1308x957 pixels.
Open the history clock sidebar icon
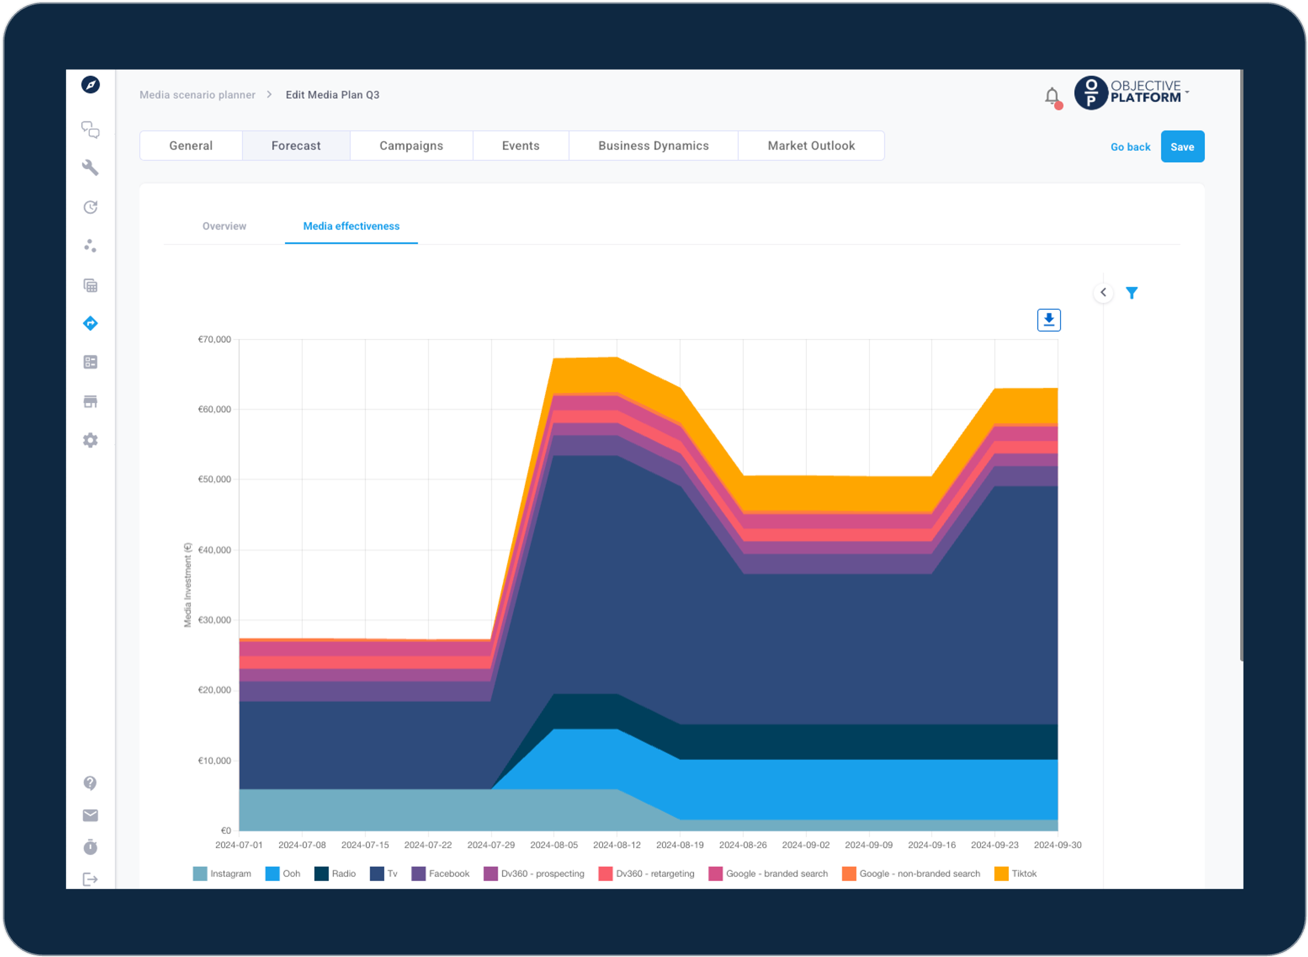tap(90, 207)
